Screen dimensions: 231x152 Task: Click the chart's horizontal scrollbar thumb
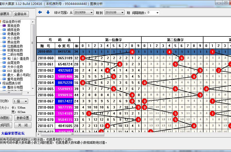click(72, 134)
